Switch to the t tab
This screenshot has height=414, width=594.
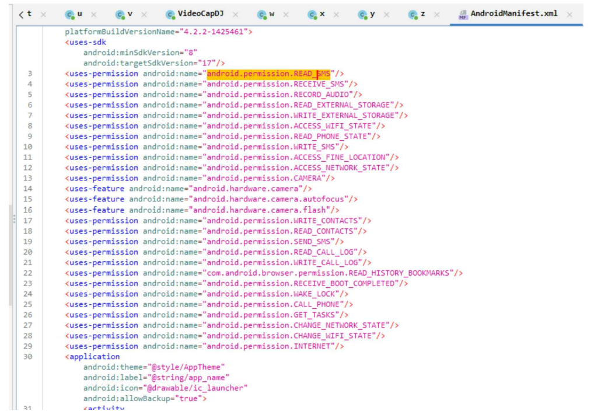coord(29,14)
